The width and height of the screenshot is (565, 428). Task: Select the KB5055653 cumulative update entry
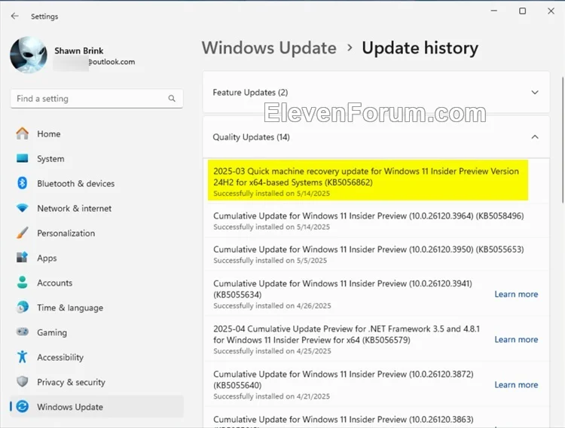376,254
